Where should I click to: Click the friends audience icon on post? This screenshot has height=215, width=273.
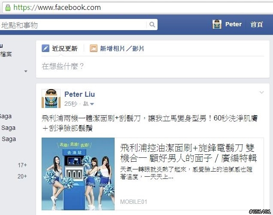coord(86,104)
